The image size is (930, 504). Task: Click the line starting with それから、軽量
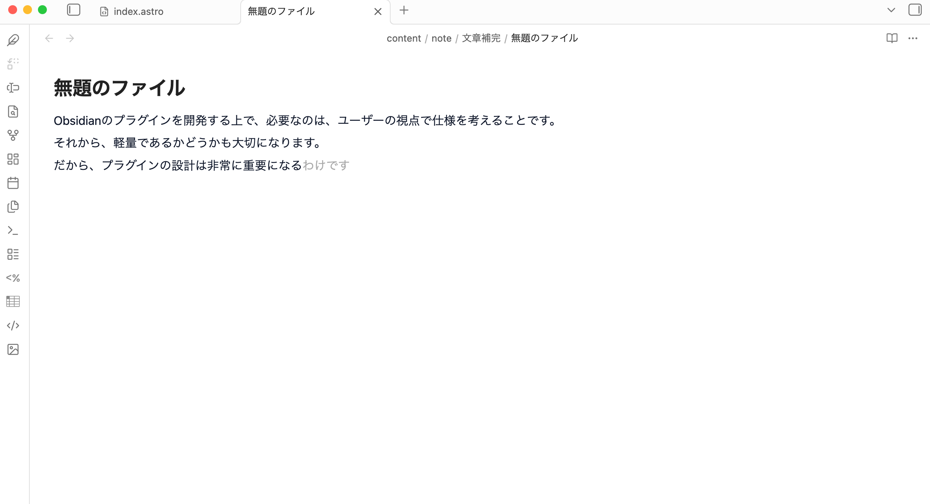187,143
